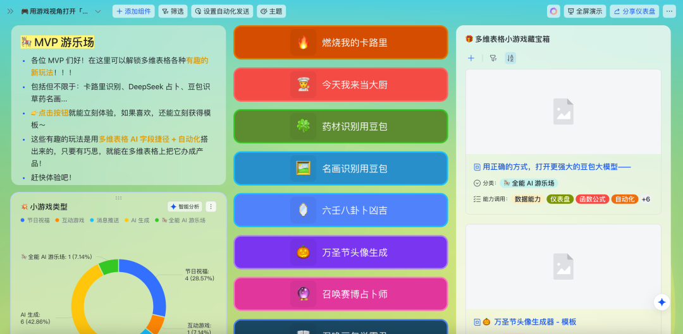Click the 小游戏类型 chart title
The width and height of the screenshot is (683, 334).
click(x=49, y=206)
